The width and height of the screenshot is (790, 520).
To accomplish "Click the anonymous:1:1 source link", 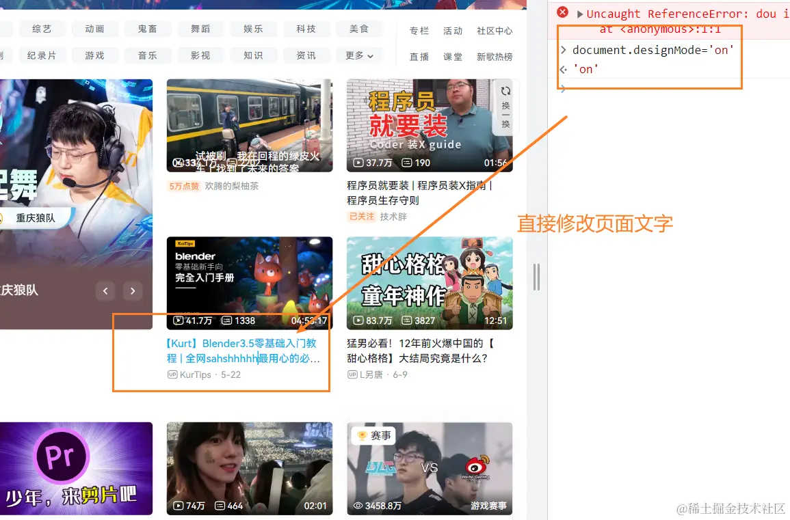I will click(x=670, y=29).
